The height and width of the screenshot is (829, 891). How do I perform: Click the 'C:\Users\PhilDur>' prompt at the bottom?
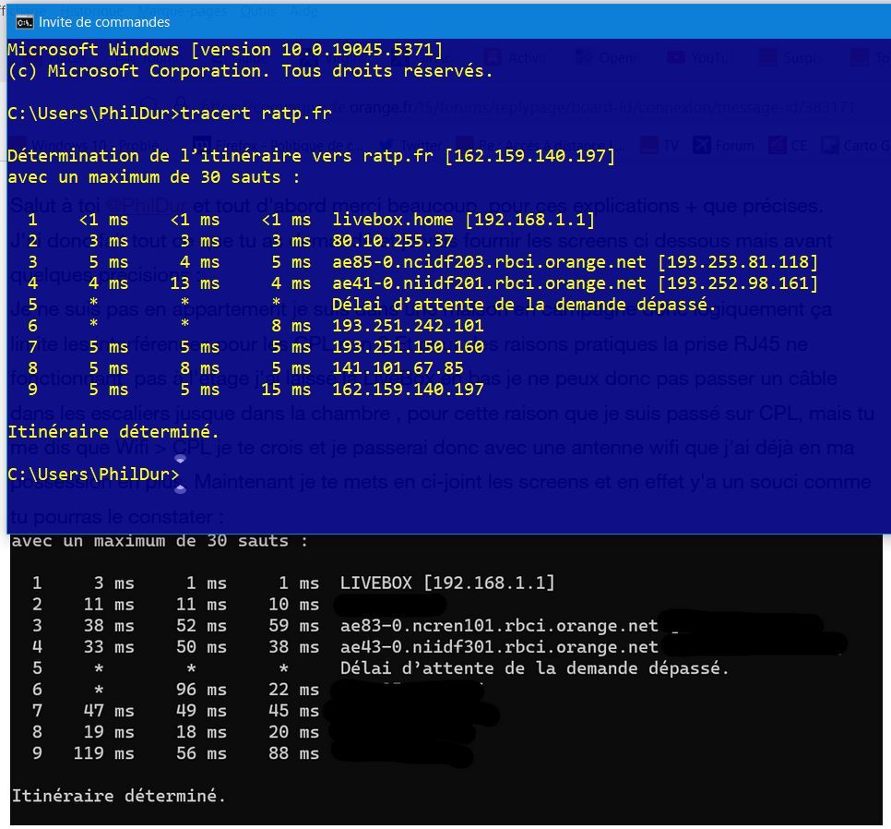pos(93,475)
